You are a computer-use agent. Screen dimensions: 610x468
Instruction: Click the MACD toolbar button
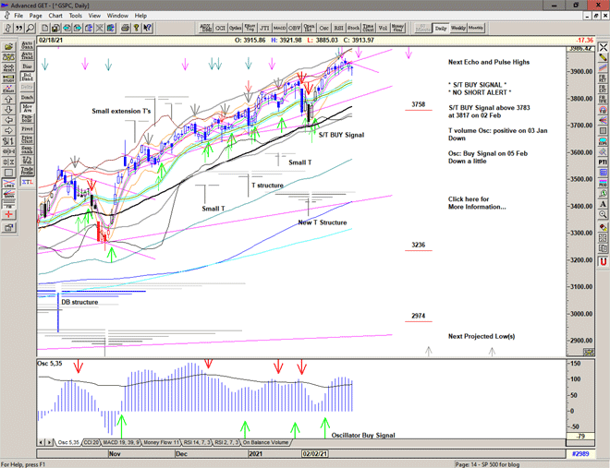click(x=280, y=29)
